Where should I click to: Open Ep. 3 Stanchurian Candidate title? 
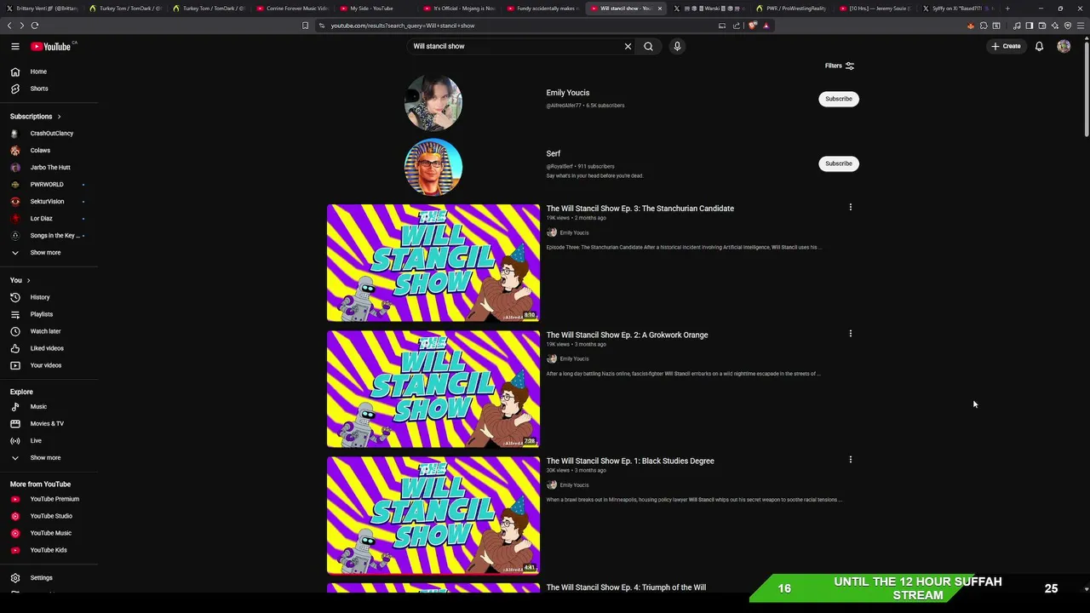click(640, 209)
